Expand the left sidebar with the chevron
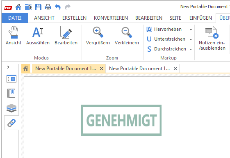This screenshot has width=230, height=158. tap(8, 67)
